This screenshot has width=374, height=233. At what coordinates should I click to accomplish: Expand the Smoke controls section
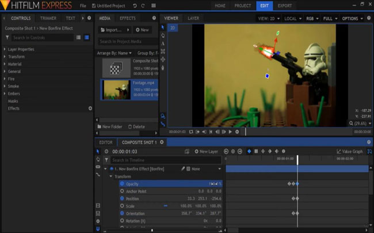[x=5, y=86]
